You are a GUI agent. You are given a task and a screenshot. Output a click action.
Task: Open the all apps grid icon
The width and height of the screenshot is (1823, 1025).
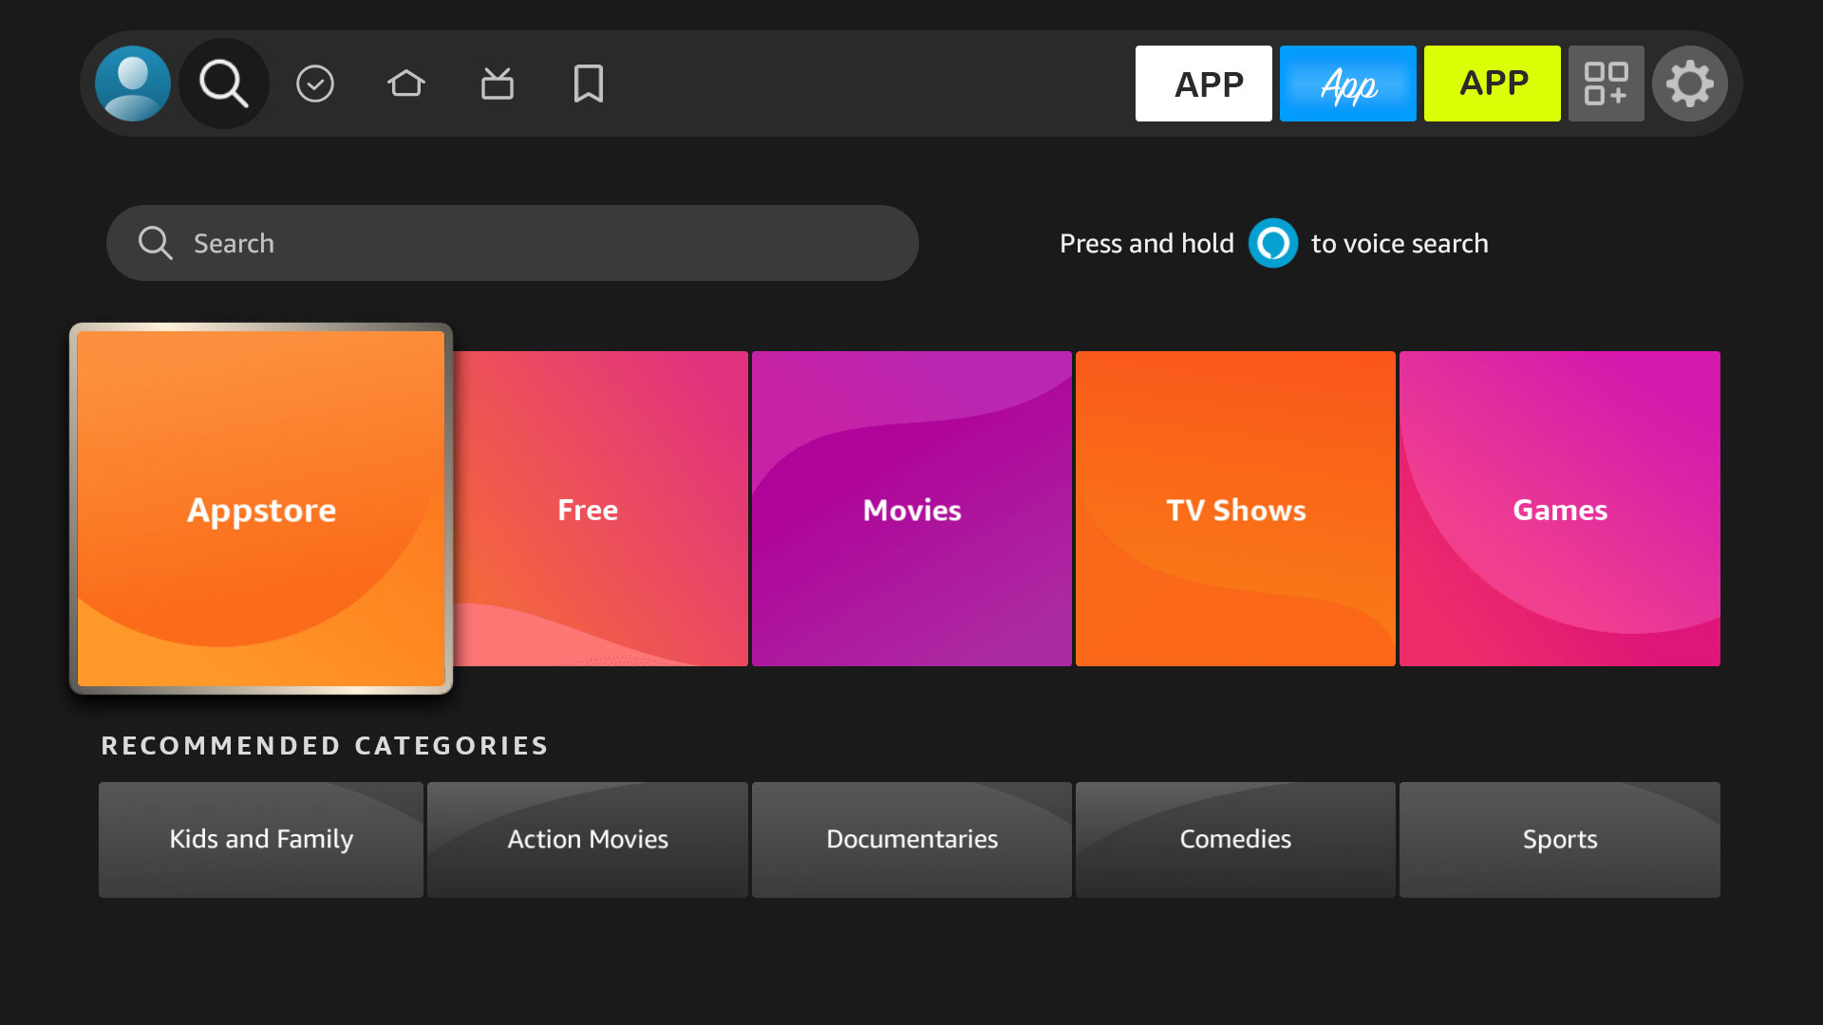click(x=1606, y=84)
